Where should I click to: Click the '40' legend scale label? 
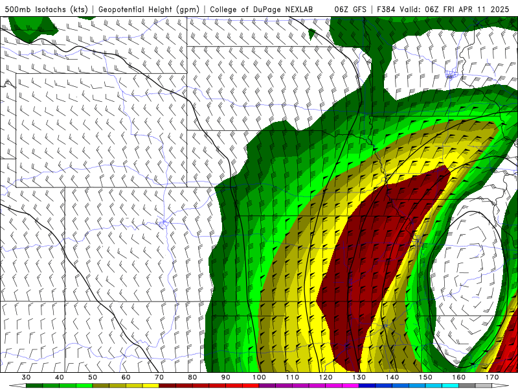point(60,377)
